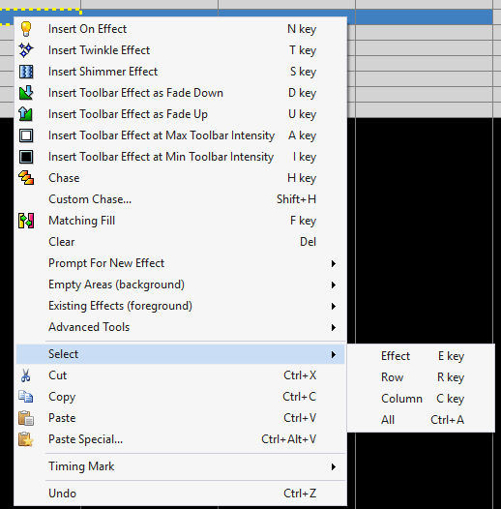Click the blue Shimmer Effect icon
Image resolution: width=501 pixels, height=509 pixels.
(26, 72)
